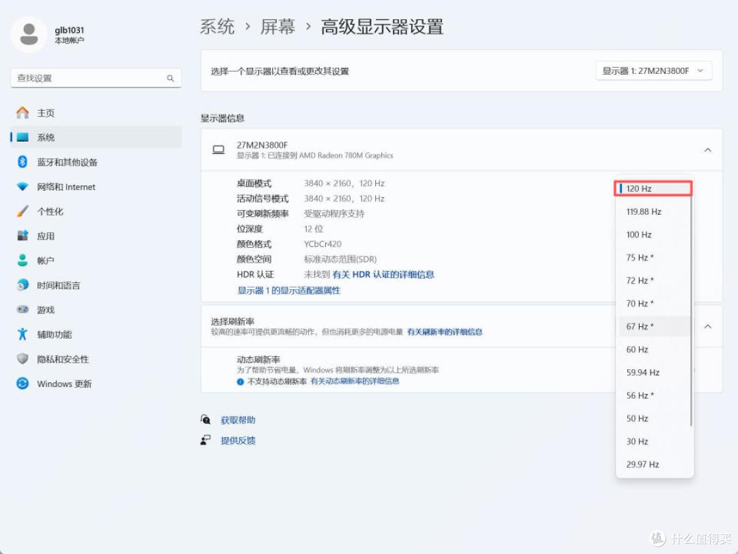Collapse the 27M2N3800F display info section
The image size is (738, 554).
(x=707, y=150)
